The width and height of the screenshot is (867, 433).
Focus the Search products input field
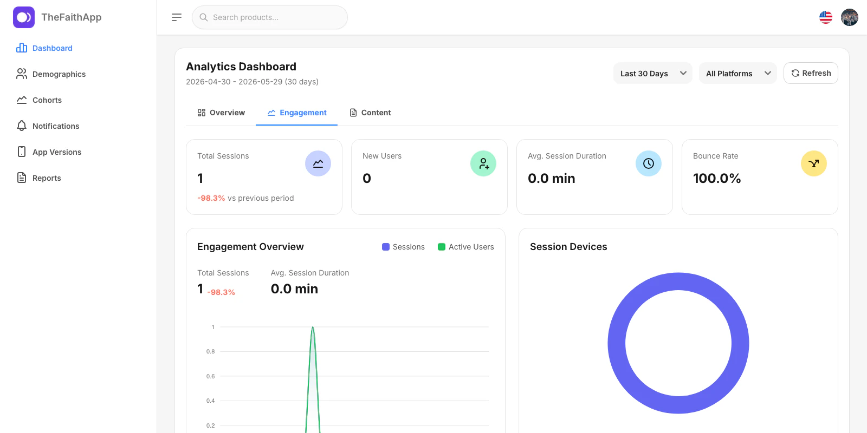(x=270, y=17)
